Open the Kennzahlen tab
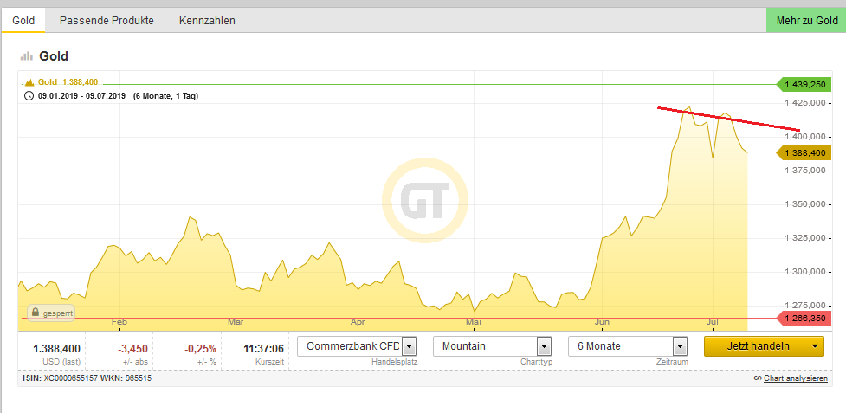The image size is (846, 413). (x=207, y=21)
